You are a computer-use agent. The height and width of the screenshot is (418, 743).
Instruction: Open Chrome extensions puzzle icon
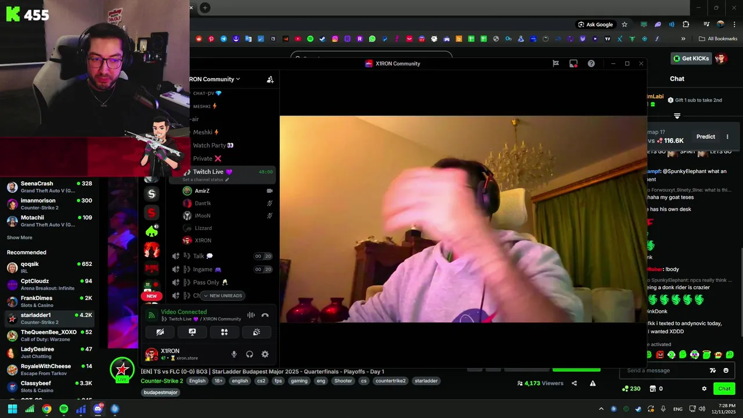tap(686, 24)
